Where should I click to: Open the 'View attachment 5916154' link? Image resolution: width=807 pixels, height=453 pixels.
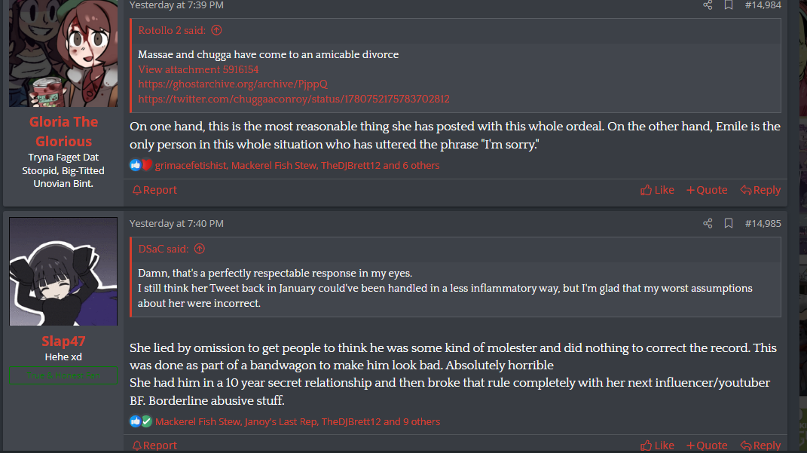point(198,69)
